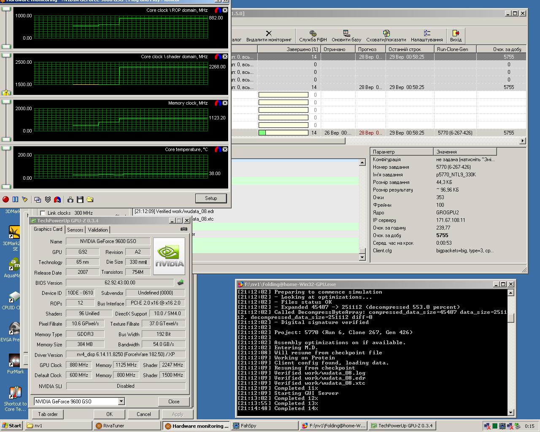Viewport: 540px width, 432px height.
Task: Toggle the Link clocks checkbox
Action: (x=43, y=213)
